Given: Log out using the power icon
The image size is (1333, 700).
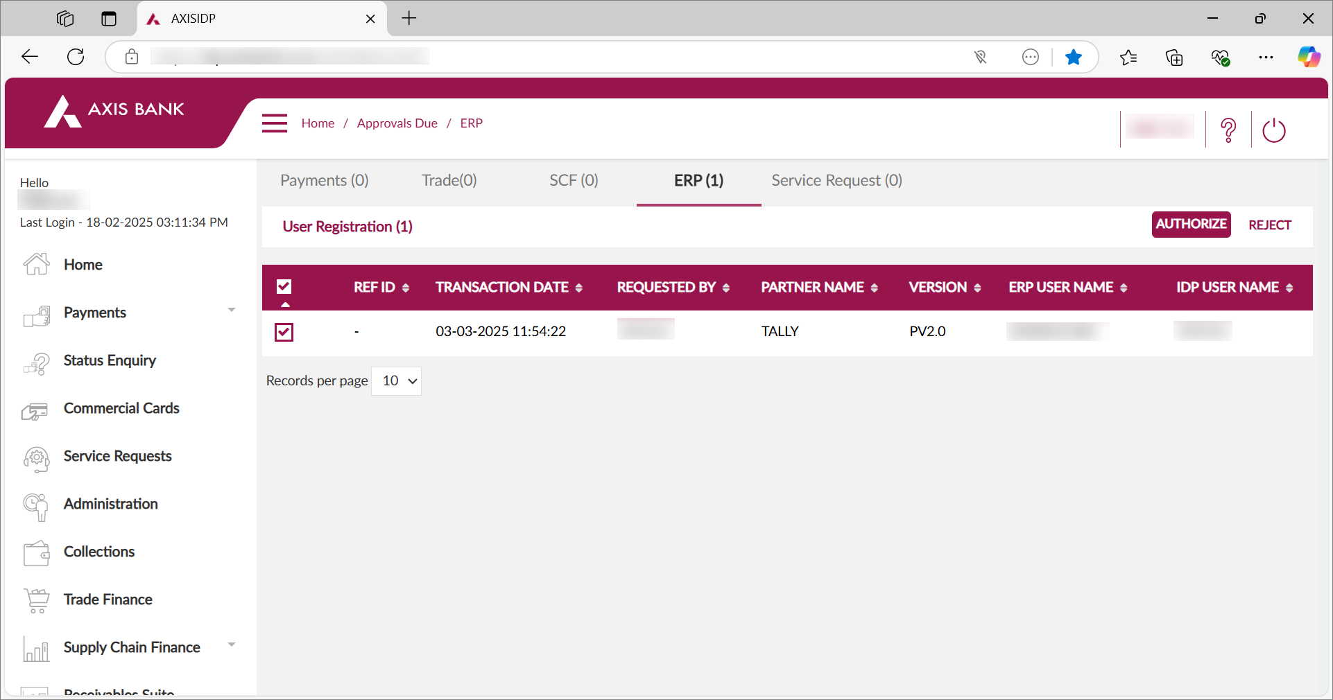Looking at the screenshot, I should 1274,130.
